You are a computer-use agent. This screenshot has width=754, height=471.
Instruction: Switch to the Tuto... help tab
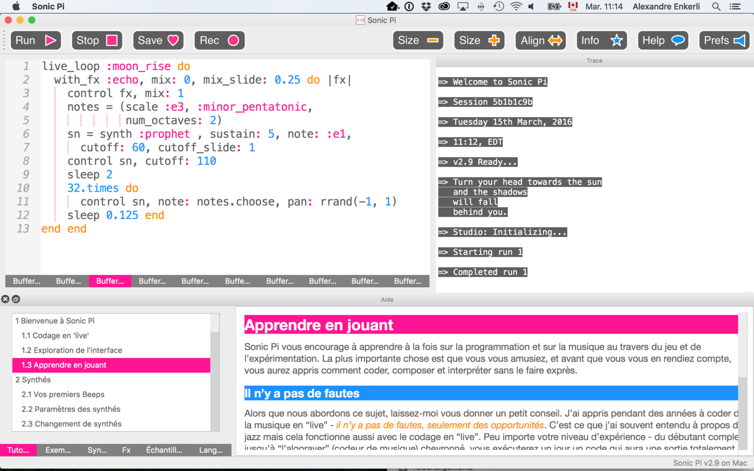coord(18,450)
